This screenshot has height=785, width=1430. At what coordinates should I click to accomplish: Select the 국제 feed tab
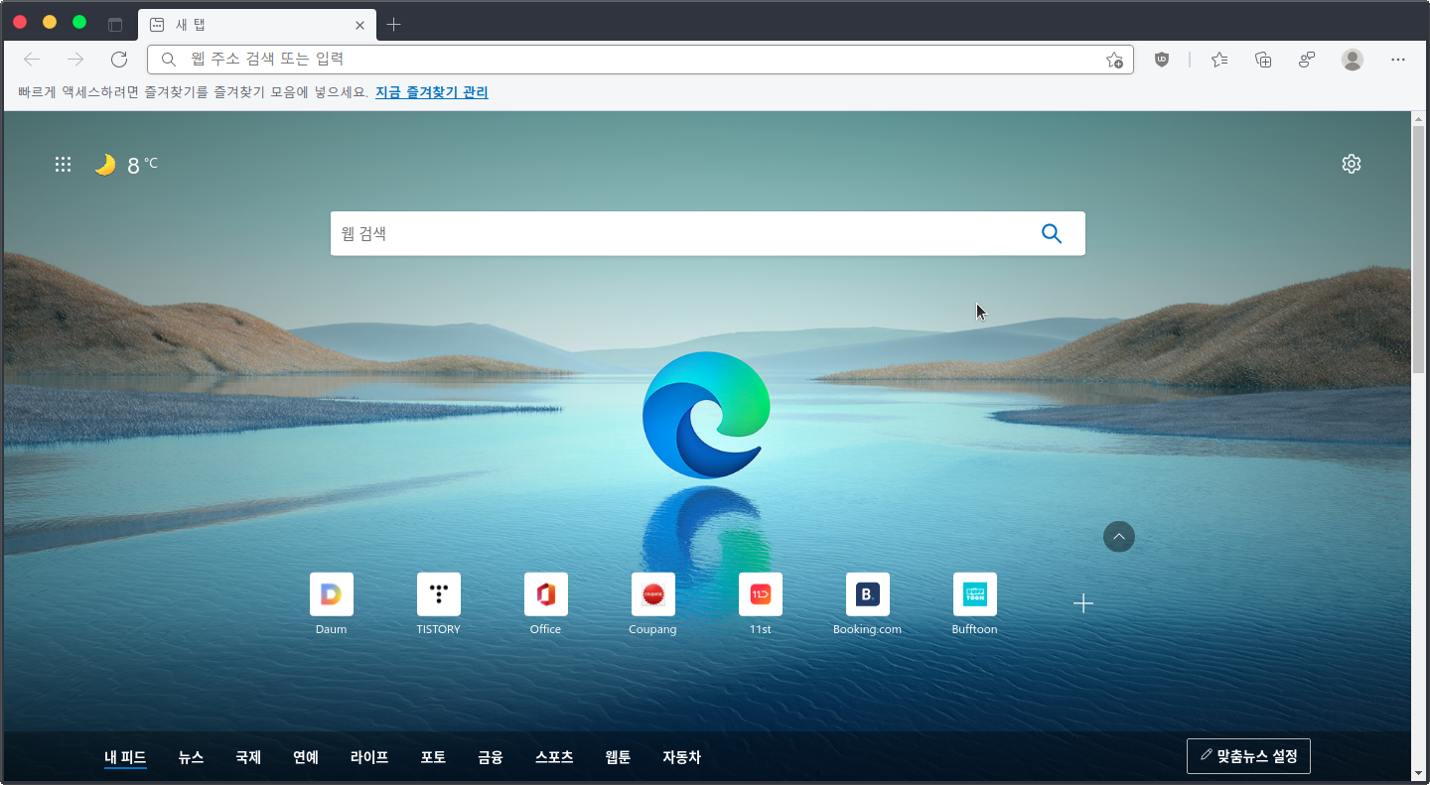(x=248, y=757)
